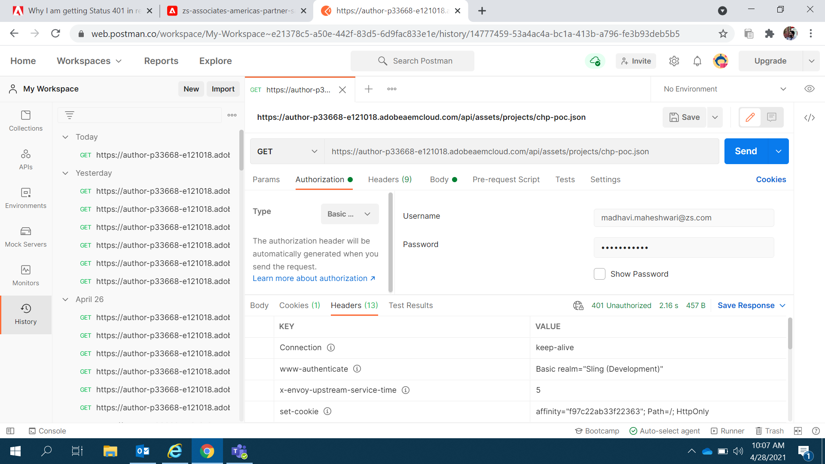This screenshot has width=825, height=464.
Task: Open the Collections sidebar panel
Action: pyautogui.click(x=25, y=121)
